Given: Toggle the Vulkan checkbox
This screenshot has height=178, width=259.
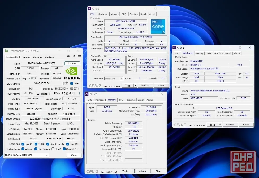Looking at the screenshot, I should click(x=23, y=149).
